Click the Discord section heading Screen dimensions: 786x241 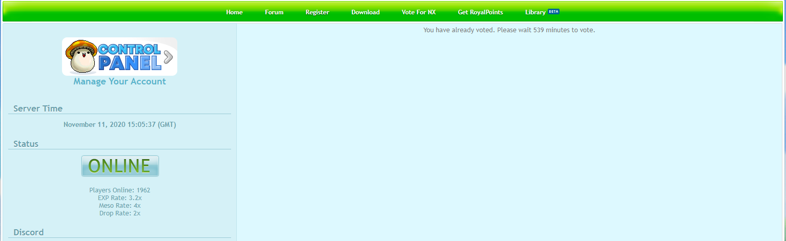28,232
